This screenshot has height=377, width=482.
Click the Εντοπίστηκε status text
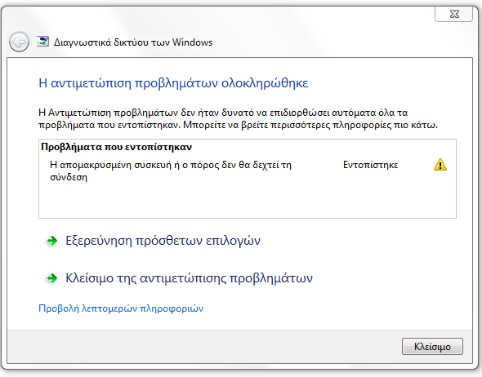tap(370, 165)
